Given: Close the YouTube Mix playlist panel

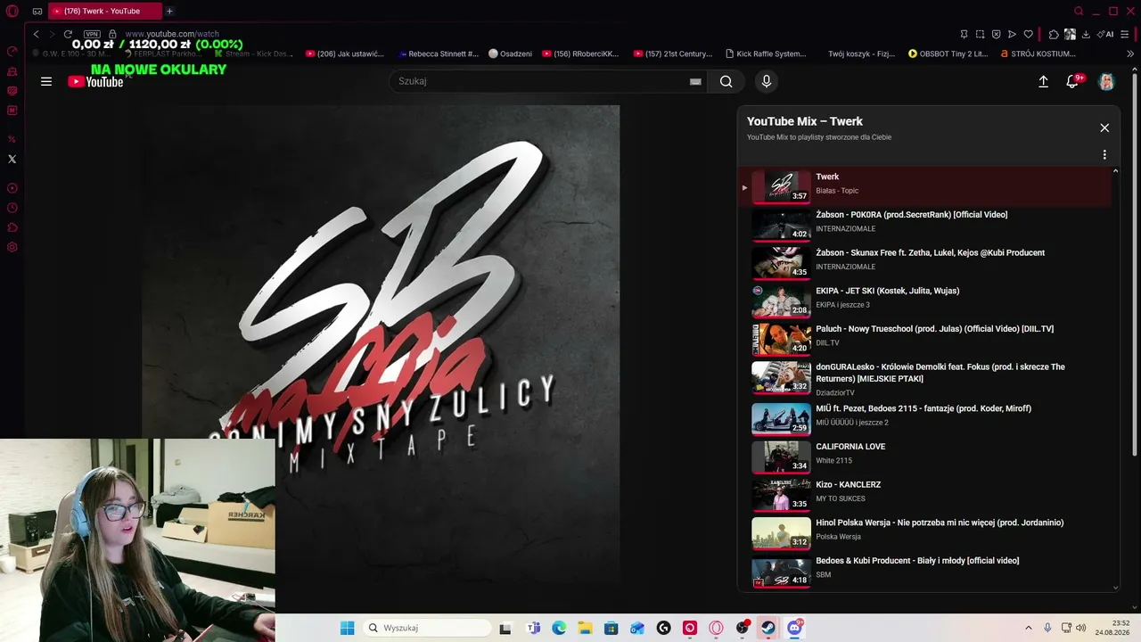Looking at the screenshot, I should 1104,128.
